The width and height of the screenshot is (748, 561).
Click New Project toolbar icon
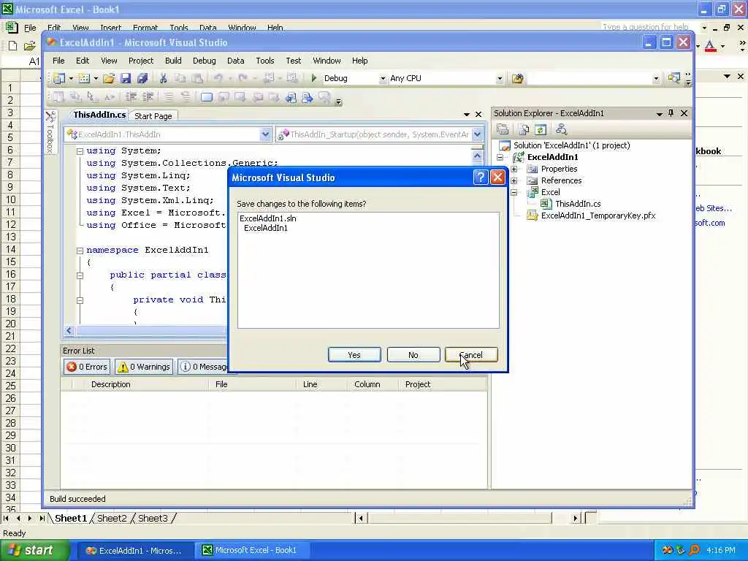click(59, 78)
